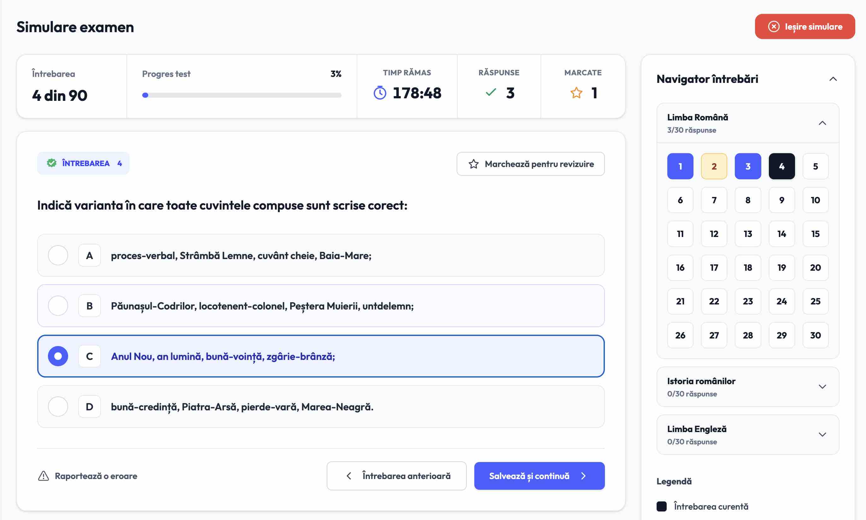Viewport: 866px width, 520px height.
Task: Expand the Istoria românilor section
Action: [822, 387]
